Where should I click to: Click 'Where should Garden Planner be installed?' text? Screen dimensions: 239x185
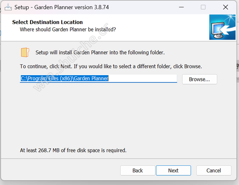pyautogui.click(x=68, y=29)
